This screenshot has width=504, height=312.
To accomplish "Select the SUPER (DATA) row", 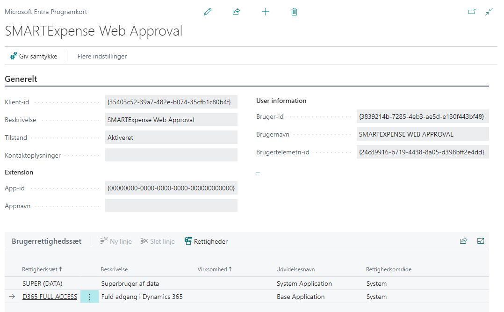I will [43, 283].
